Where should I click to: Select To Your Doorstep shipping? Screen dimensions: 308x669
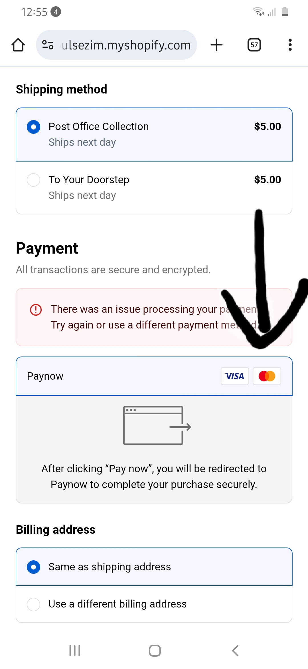click(x=33, y=180)
